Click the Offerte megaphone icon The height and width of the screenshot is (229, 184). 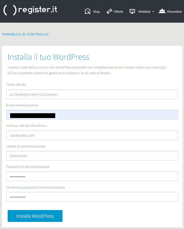(109, 12)
